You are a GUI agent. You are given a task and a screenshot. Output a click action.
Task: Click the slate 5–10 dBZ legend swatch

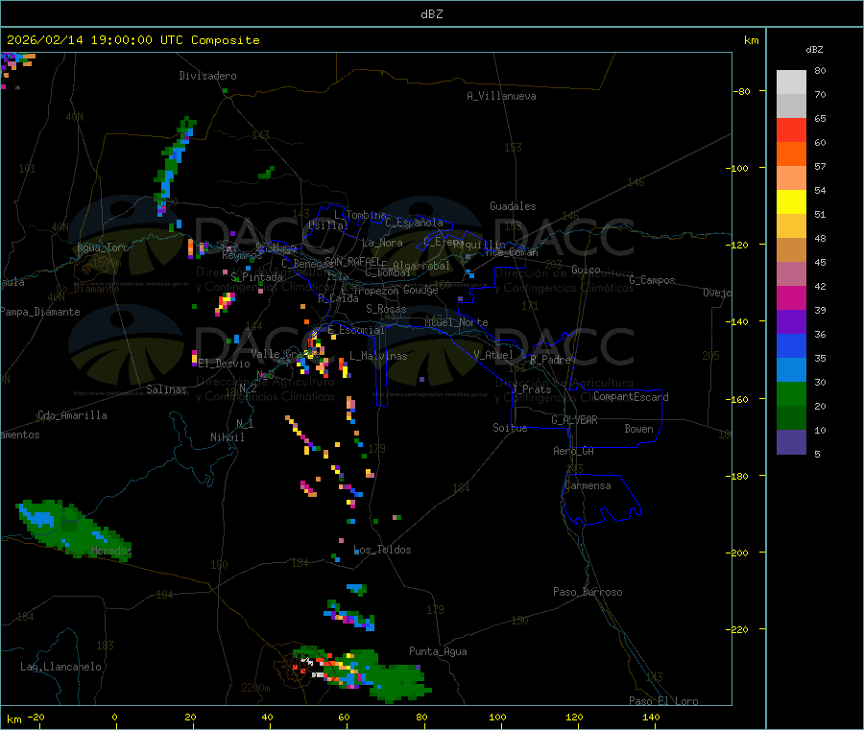pos(791,442)
